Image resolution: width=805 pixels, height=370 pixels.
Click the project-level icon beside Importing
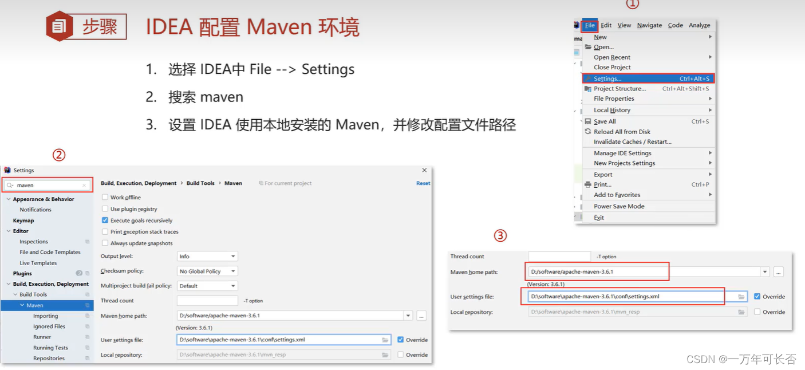88,316
